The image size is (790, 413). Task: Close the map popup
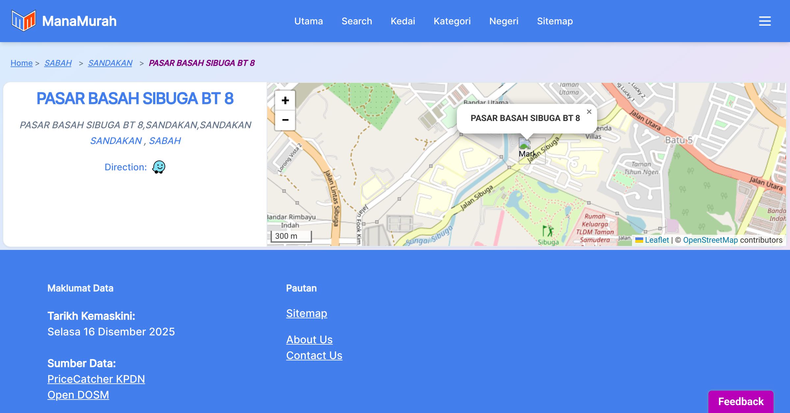pos(589,112)
